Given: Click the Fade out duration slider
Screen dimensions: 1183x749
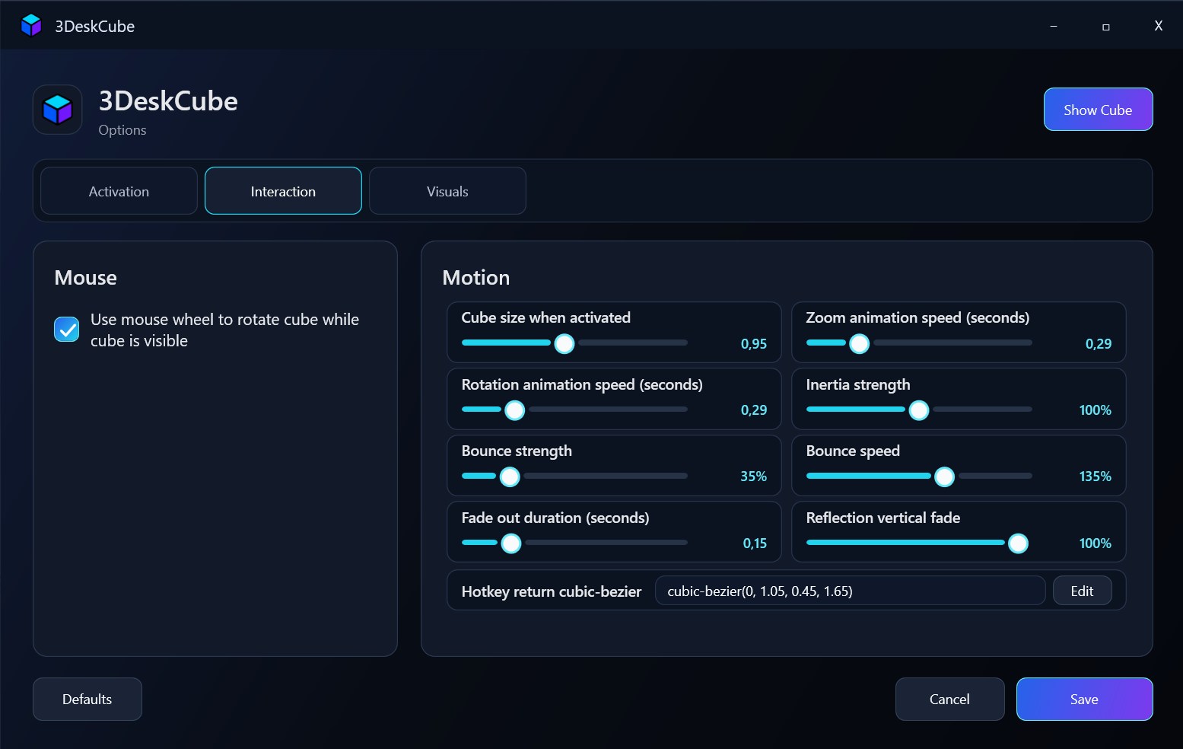Looking at the screenshot, I should point(574,543).
